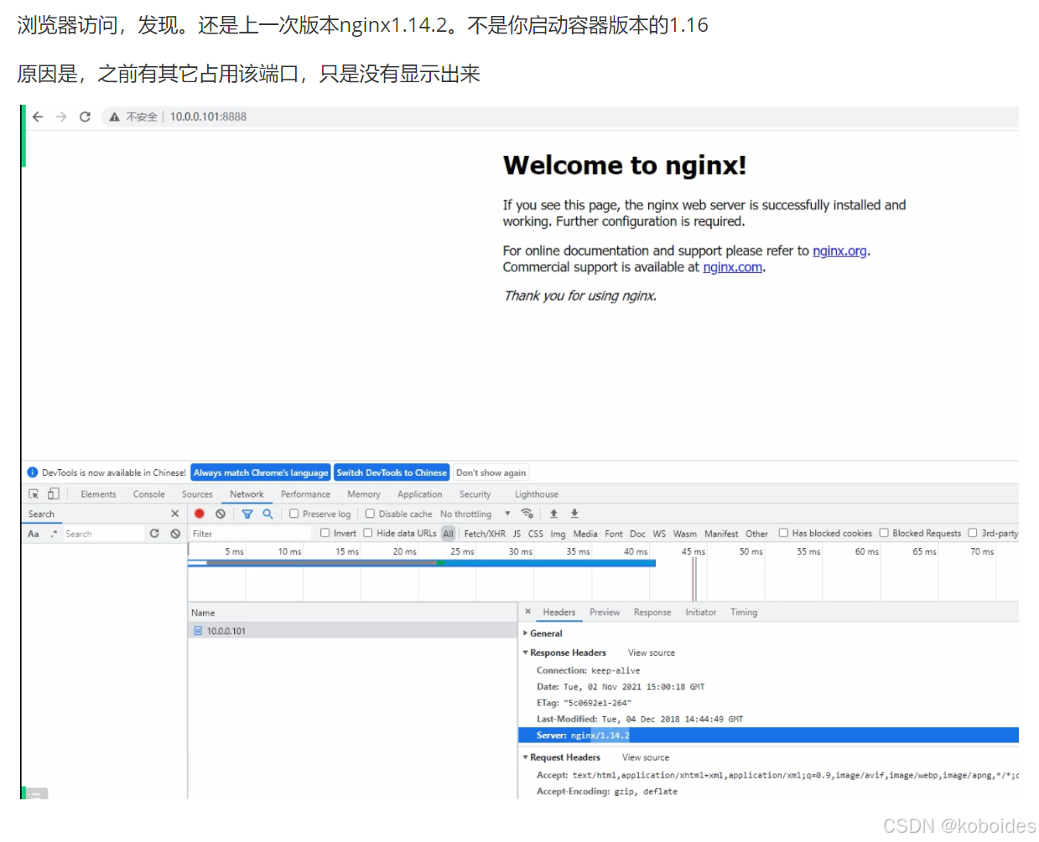The image size is (1039, 842).
Task: Switch to the Timing tab
Action: click(x=744, y=612)
